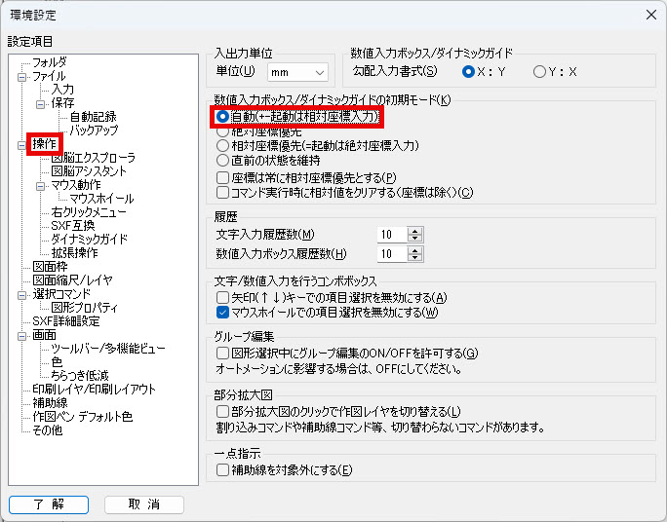Enable 座標は常に相対座標優先とする checkbox
Viewport: 667px width, 522px height.
[x=222, y=177]
